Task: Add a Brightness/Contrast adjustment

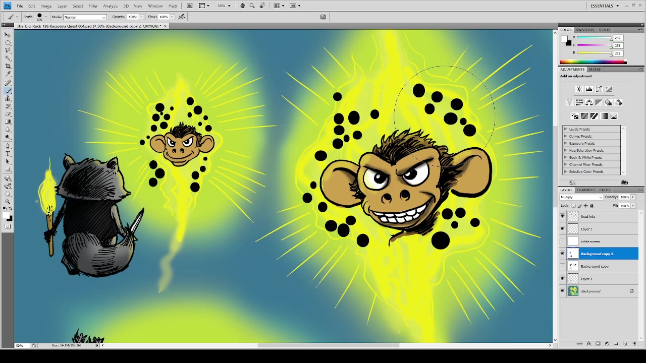Action: click(x=579, y=89)
